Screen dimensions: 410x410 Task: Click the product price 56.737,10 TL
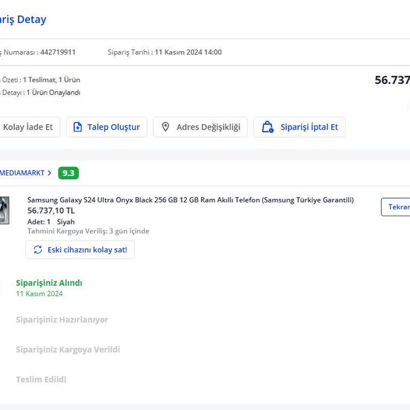pos(51,211)
